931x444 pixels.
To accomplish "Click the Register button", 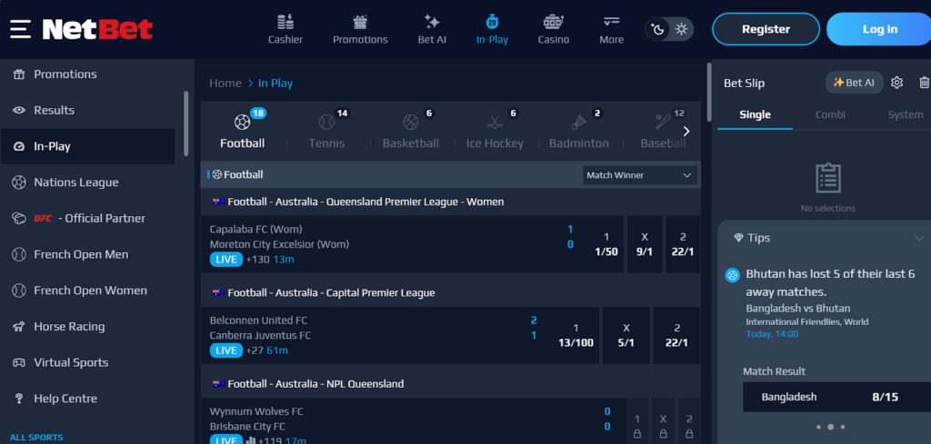I will [x=766, y=29].
